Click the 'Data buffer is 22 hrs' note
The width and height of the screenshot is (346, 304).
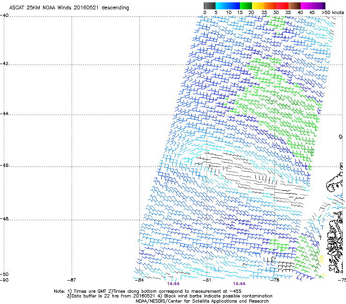170,296
